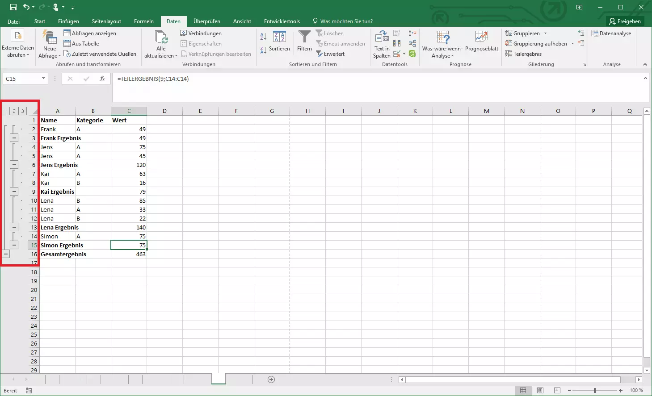Switch to page layout view in status bar
The height and width of the screenshot is (396, 652).
pyautogui.click(x=540, y=391)
